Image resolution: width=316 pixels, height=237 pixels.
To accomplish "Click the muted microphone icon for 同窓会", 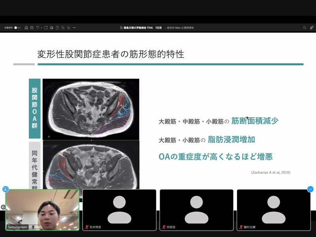I will (164, 227).
